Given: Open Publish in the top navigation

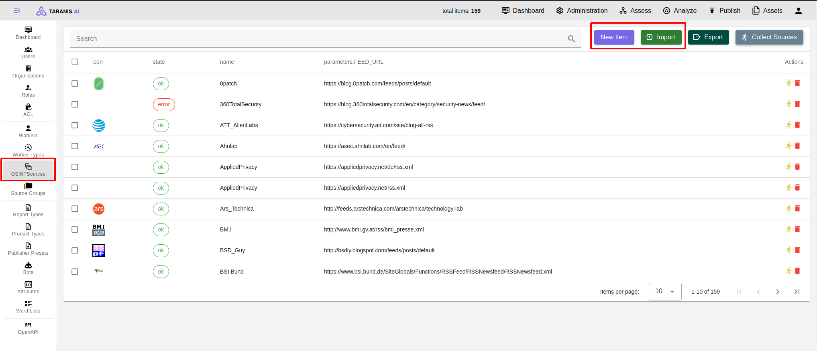Looking at the screenshot, I should pos(724,11).
